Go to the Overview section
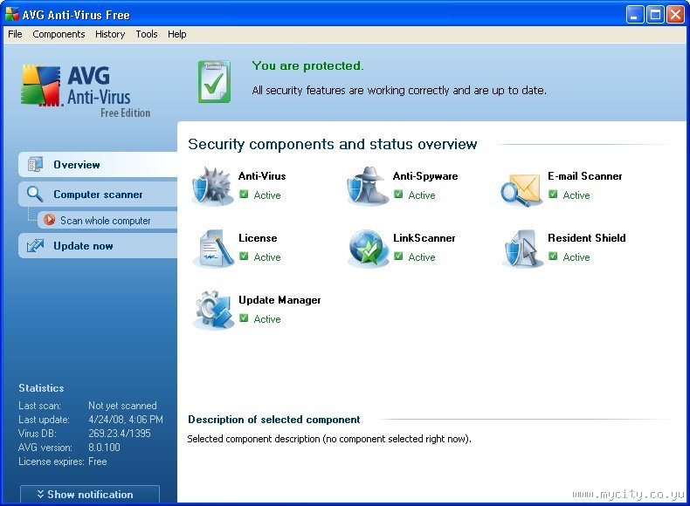690x506 pixels. 98,164
